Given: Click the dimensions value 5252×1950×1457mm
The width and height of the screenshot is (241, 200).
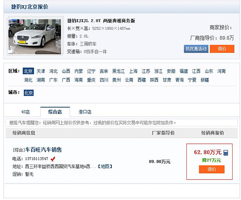Looking at the screenshot, I should (111, 29).
